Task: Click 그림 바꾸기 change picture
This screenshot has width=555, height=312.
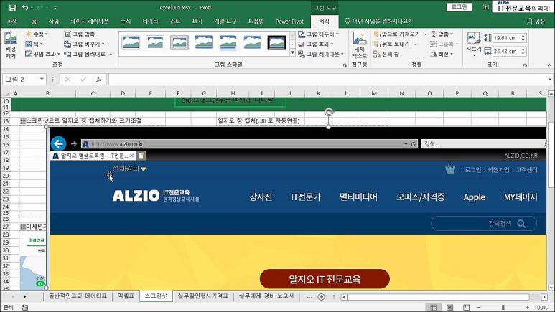Action: click(84, 44)
